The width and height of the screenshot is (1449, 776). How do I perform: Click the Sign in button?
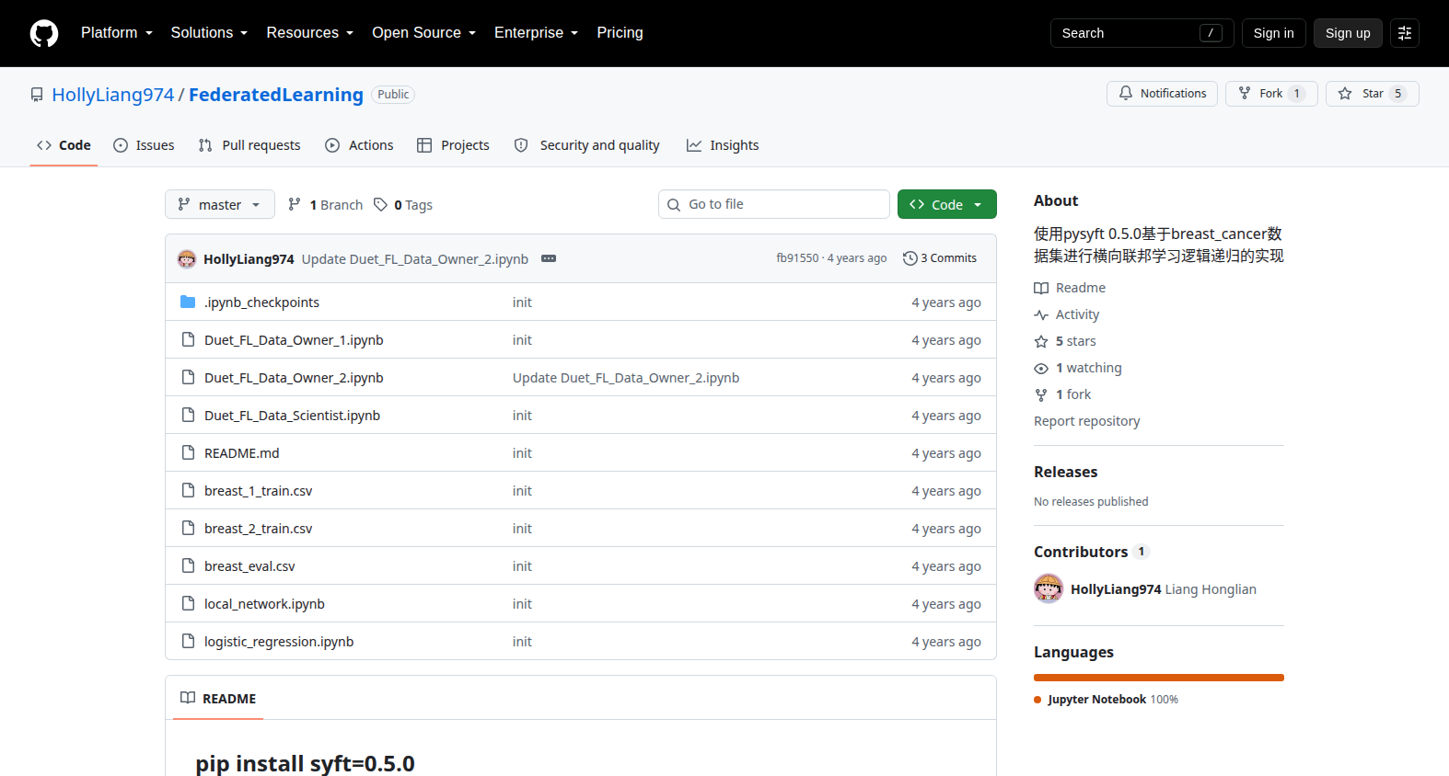click(x=1273, y=33)
